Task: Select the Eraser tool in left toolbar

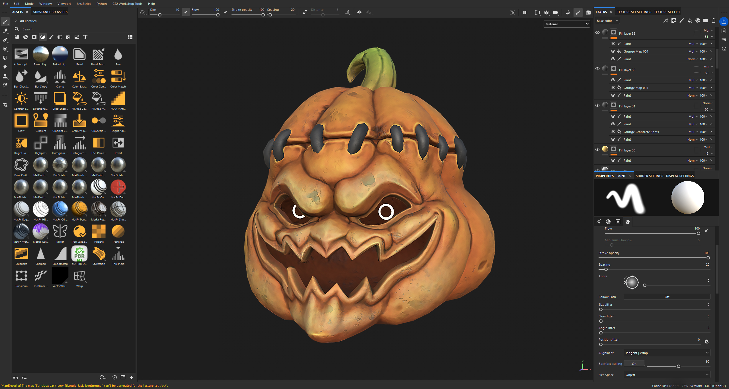Action: click(x=5, y=31)
